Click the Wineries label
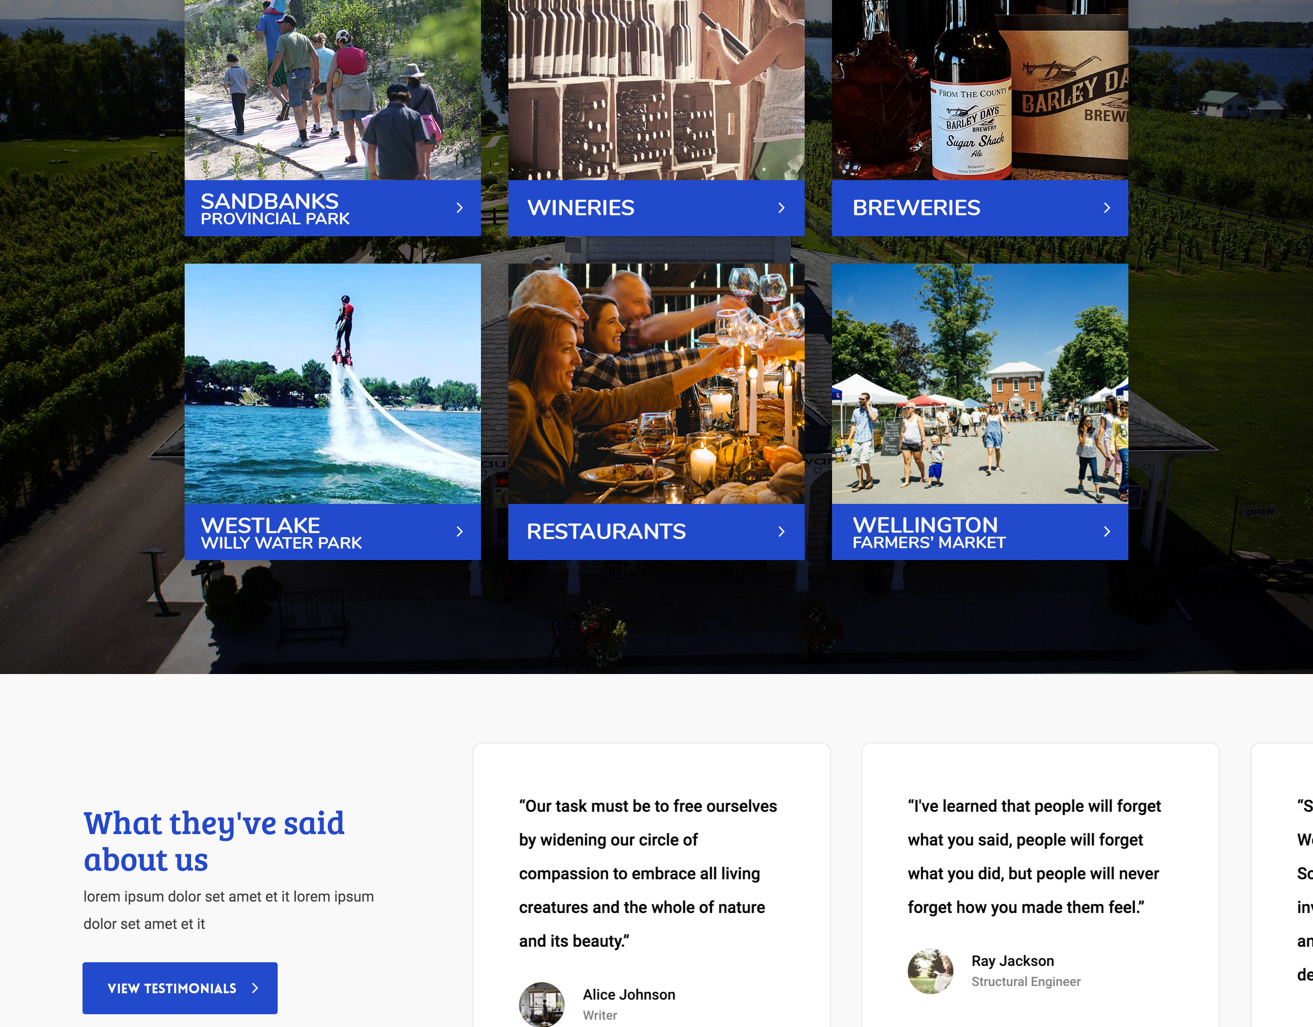Viewport: 1313px width, 1027px height. pos(581,208)
